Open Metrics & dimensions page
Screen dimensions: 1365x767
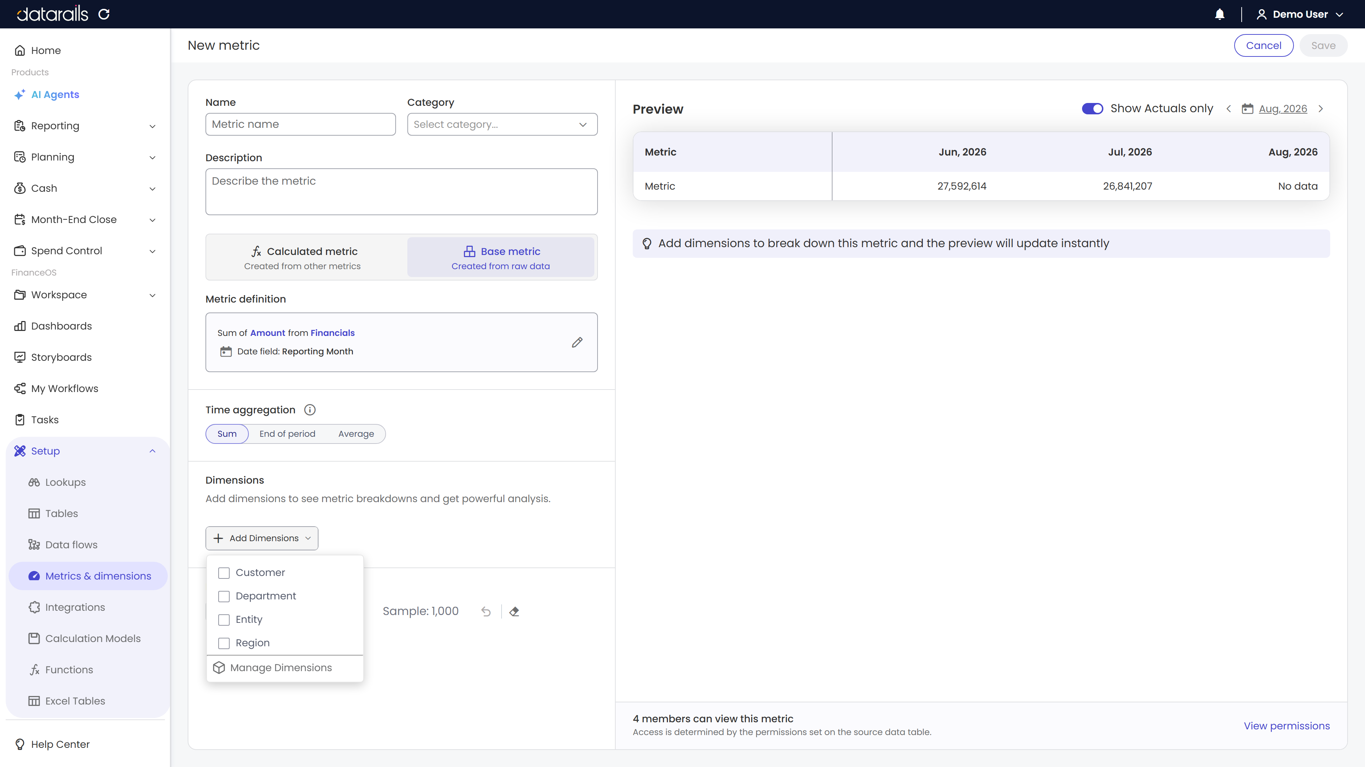click(88, 576)
